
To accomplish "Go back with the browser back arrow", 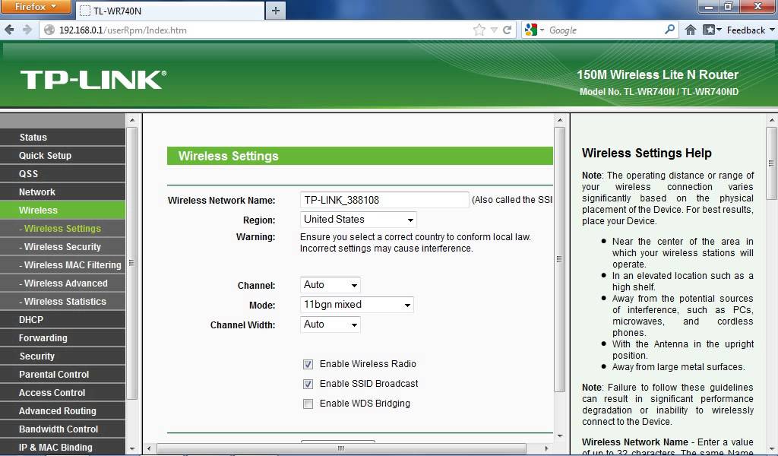I will point(9,30).
